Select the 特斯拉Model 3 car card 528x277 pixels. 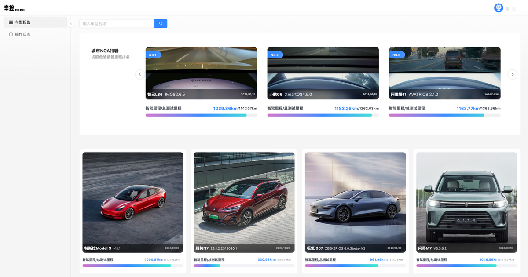pos(132,202)
